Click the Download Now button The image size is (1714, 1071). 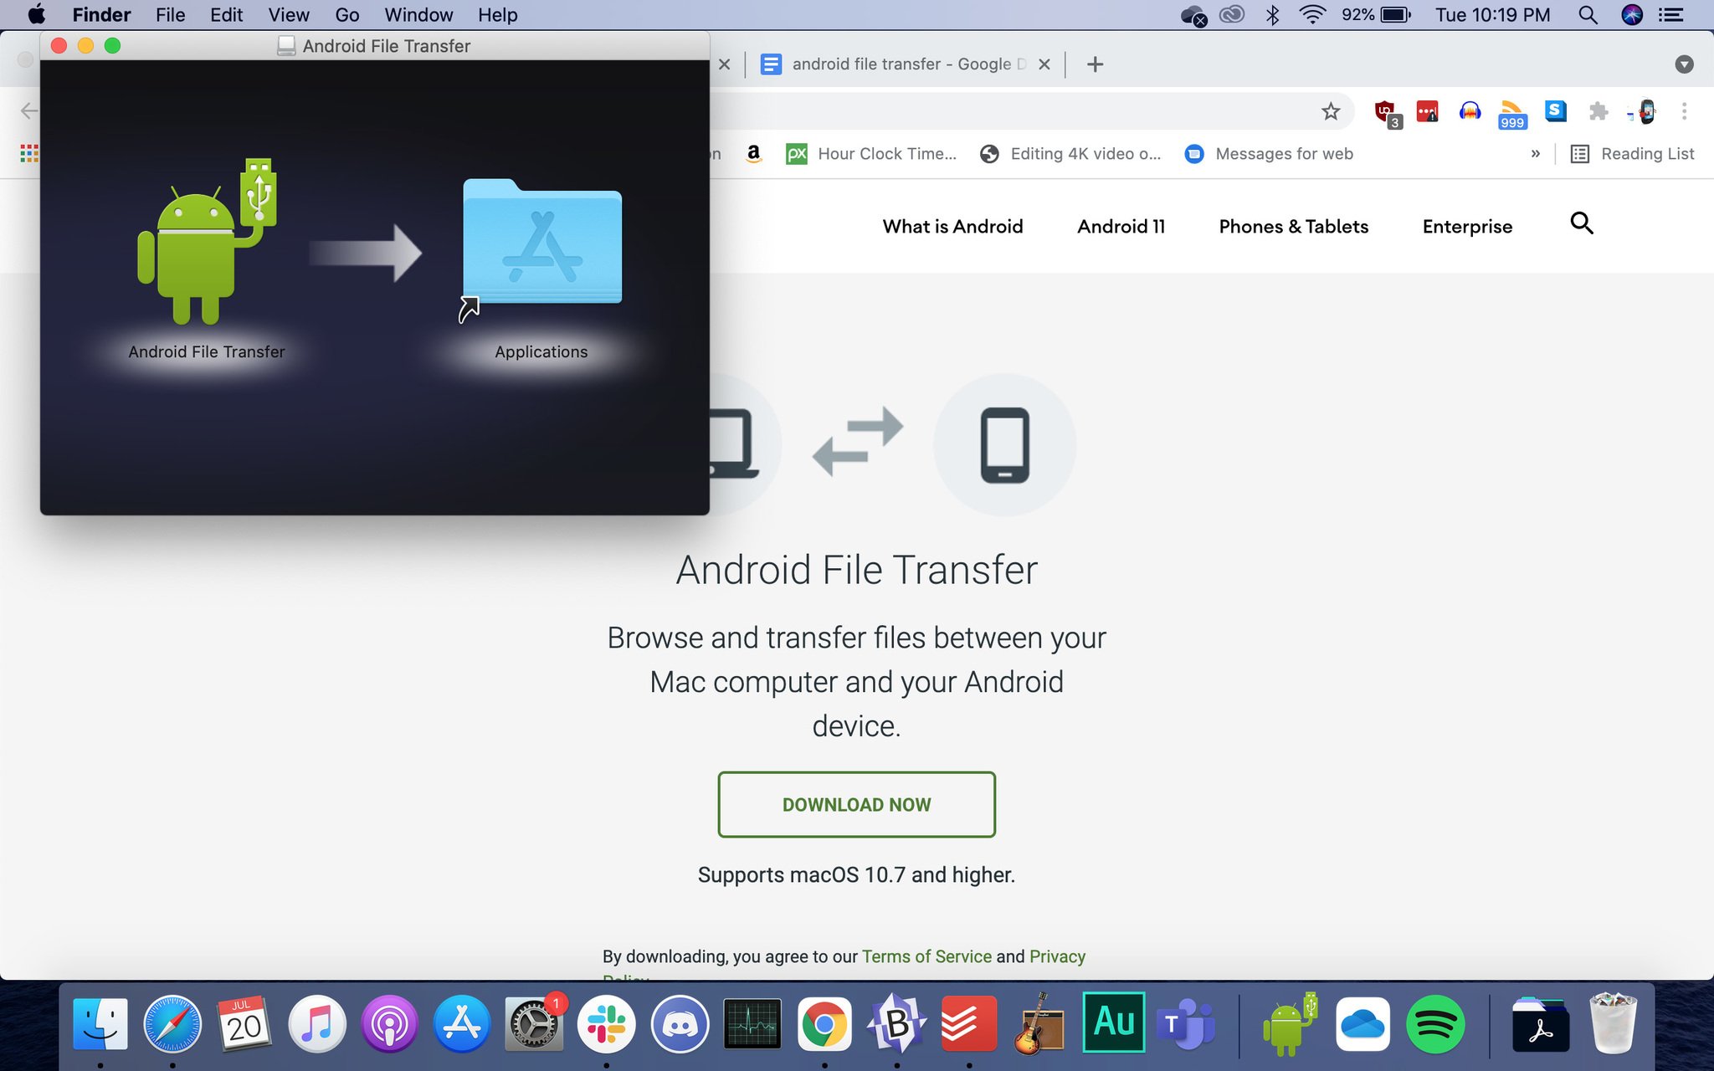[856, 804]
